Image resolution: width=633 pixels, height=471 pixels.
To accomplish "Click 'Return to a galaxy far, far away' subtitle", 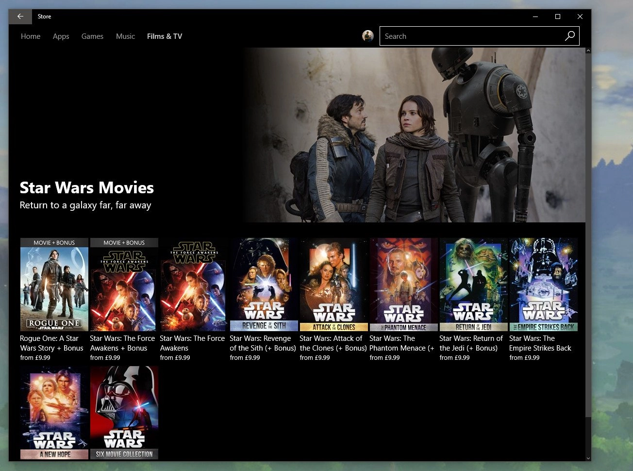I will [x=85, y=205].
